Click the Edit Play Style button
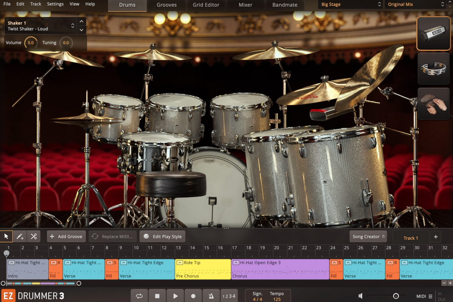Viewport: 453px width, 302px height. point(162,236)
